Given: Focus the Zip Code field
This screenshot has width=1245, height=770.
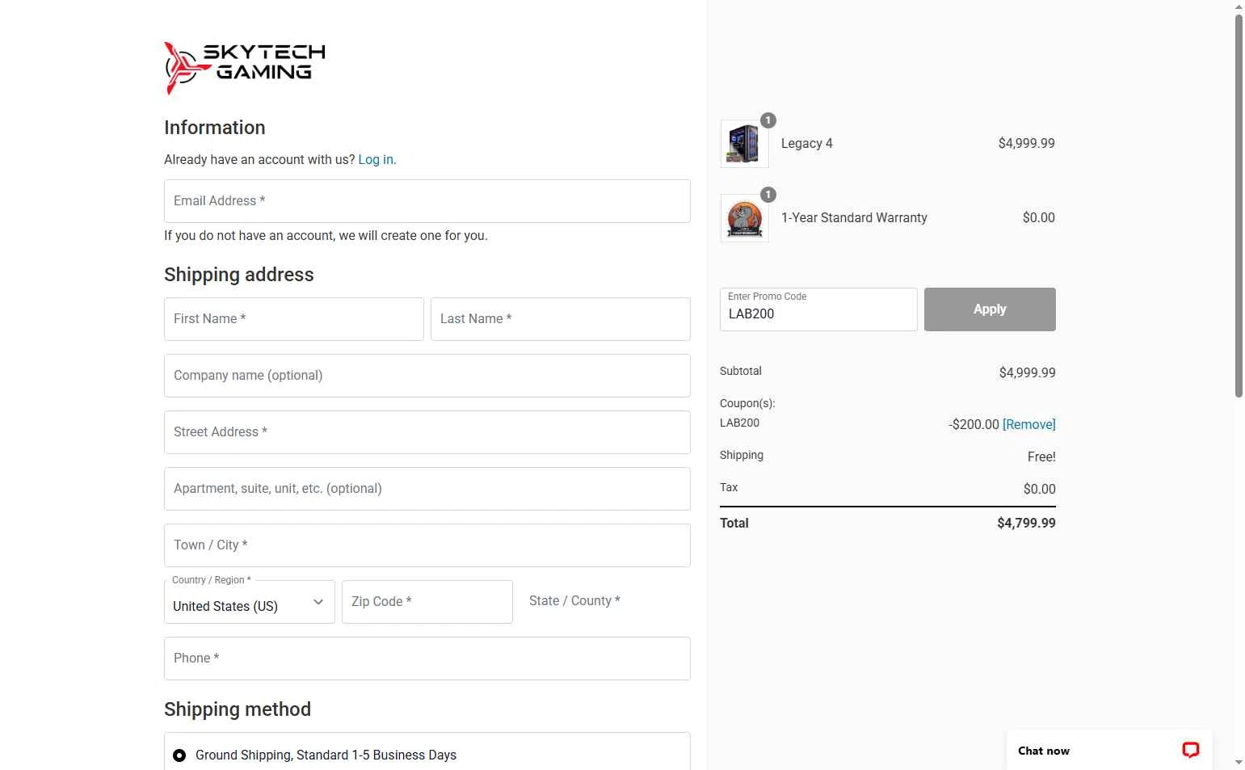Looking at the screenshot, I should pyautogui.click(x=427, y=602).
